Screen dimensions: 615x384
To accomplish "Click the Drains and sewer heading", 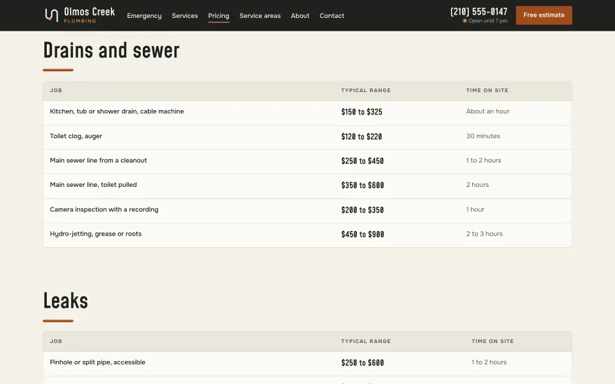I will click(111, 51).
